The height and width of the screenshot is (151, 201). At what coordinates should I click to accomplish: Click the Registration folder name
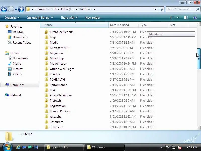pos(58,106)
